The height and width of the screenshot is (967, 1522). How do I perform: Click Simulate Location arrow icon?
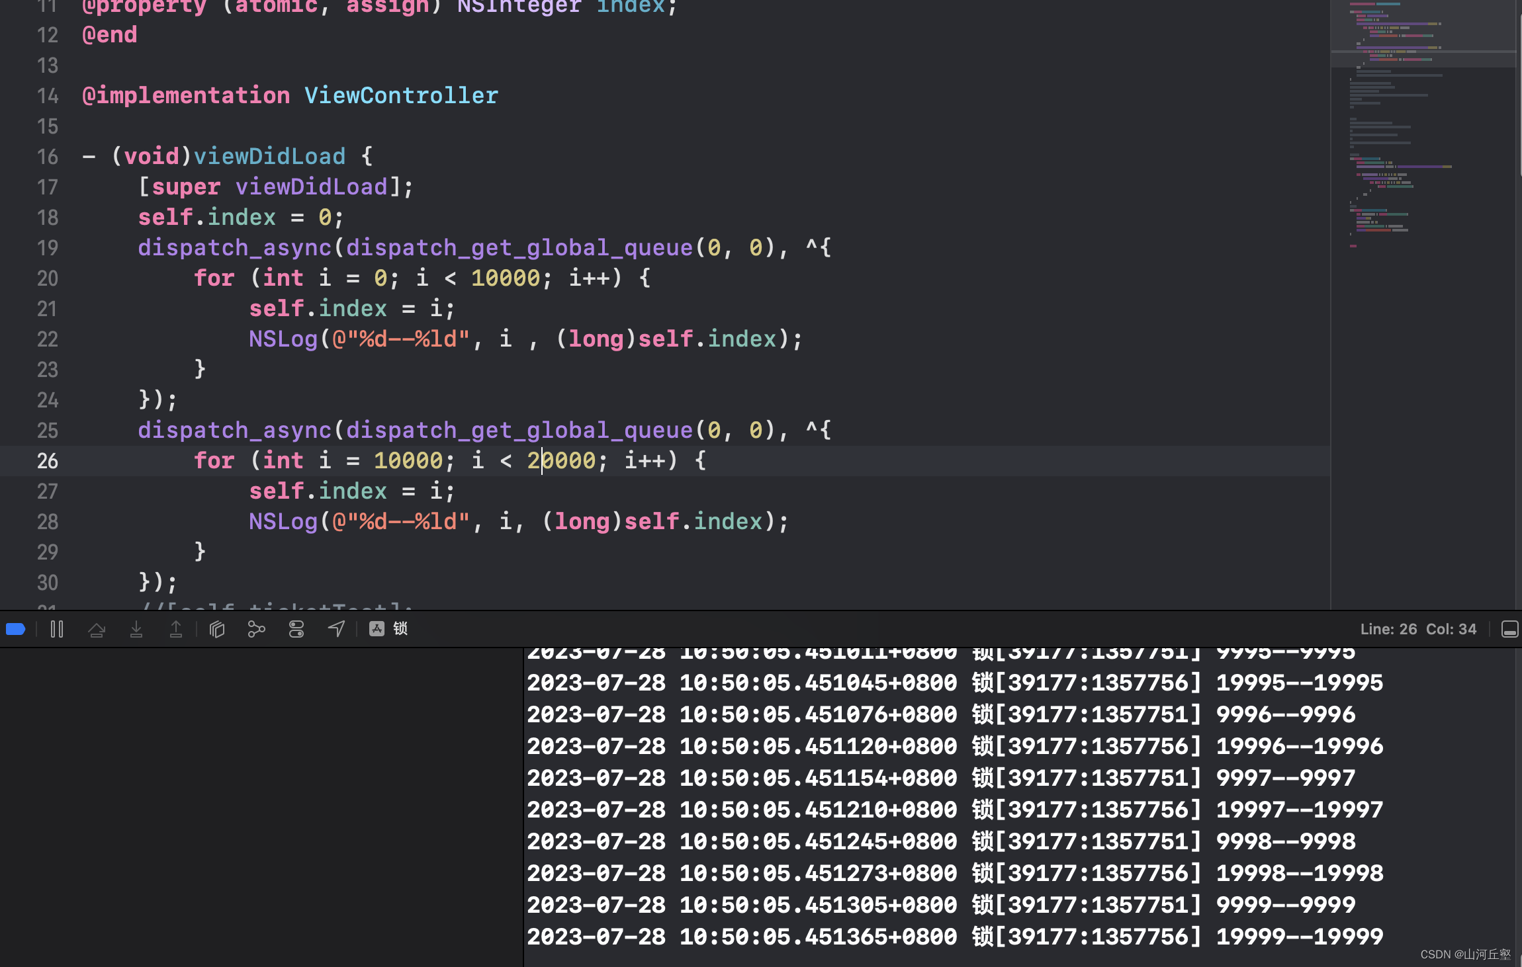coord(336,629)
